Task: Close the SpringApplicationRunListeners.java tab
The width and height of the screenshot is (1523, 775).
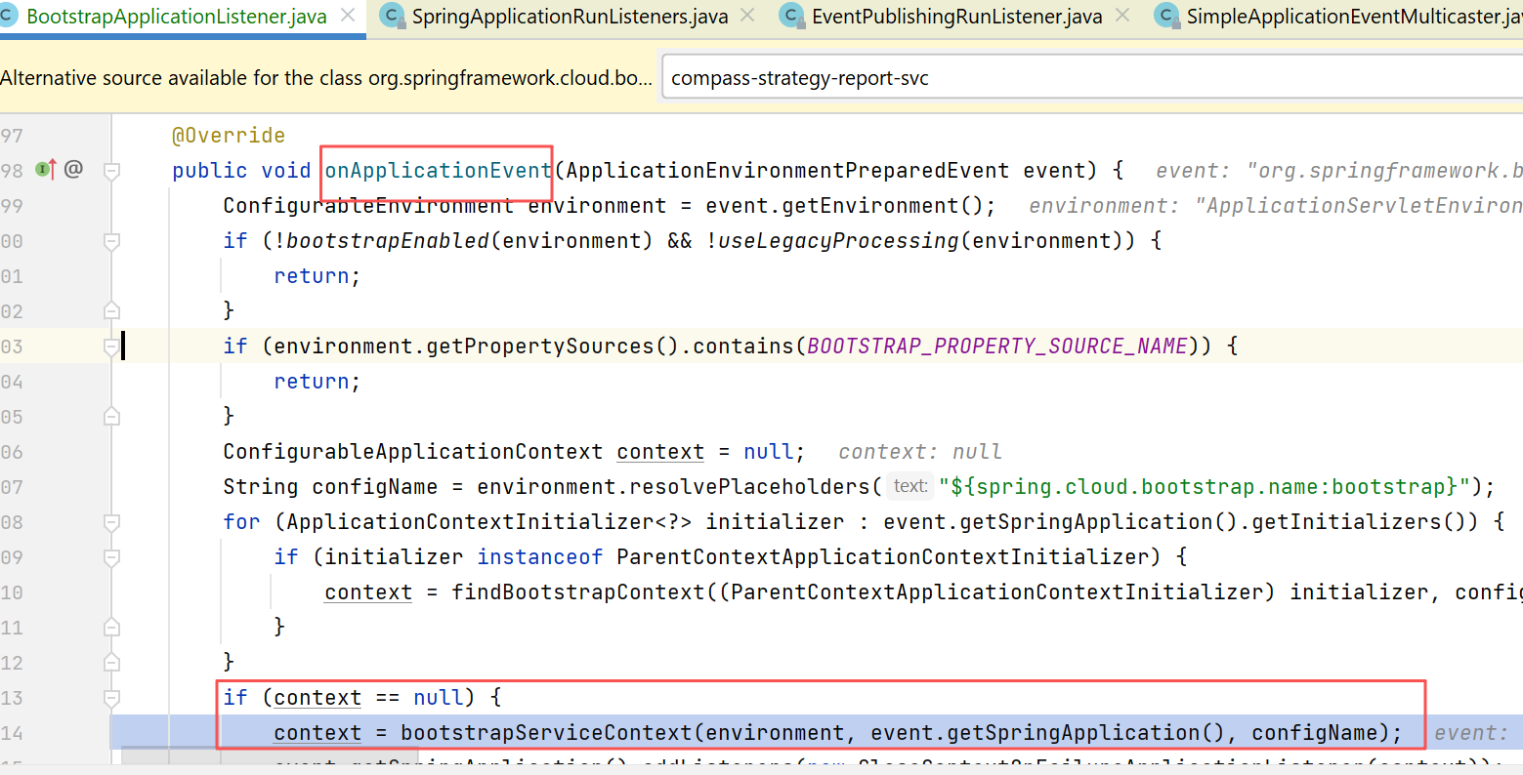Action: point(747,16)
